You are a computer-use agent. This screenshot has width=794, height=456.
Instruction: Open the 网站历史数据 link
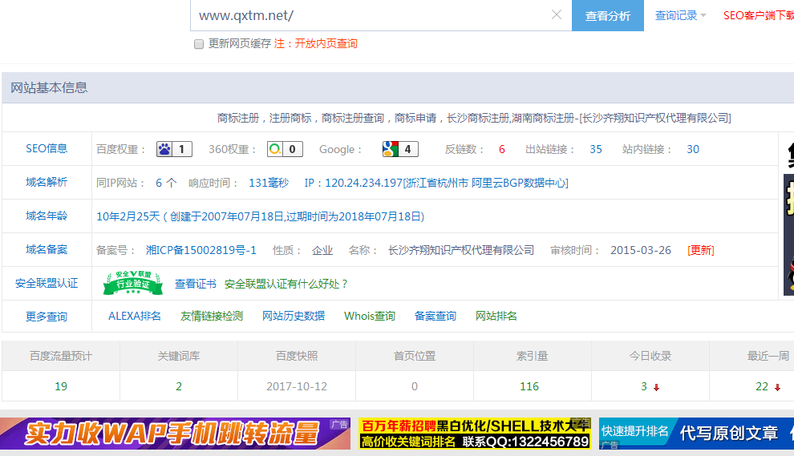tap(294, 317)
